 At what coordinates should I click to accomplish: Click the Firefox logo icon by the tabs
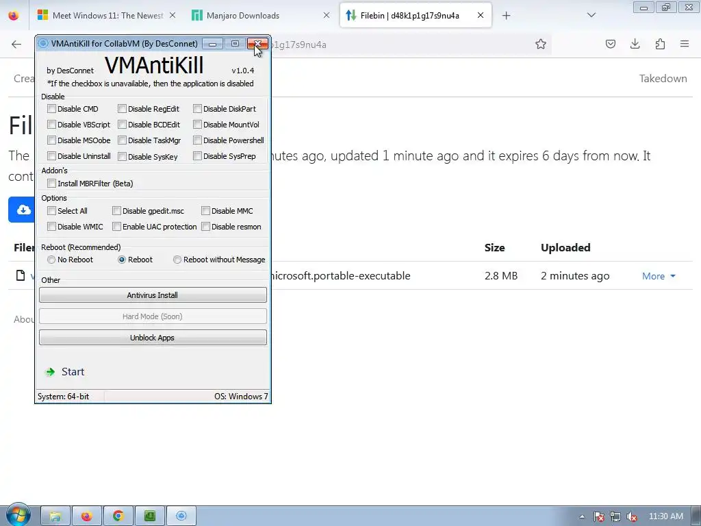[14, 16]
